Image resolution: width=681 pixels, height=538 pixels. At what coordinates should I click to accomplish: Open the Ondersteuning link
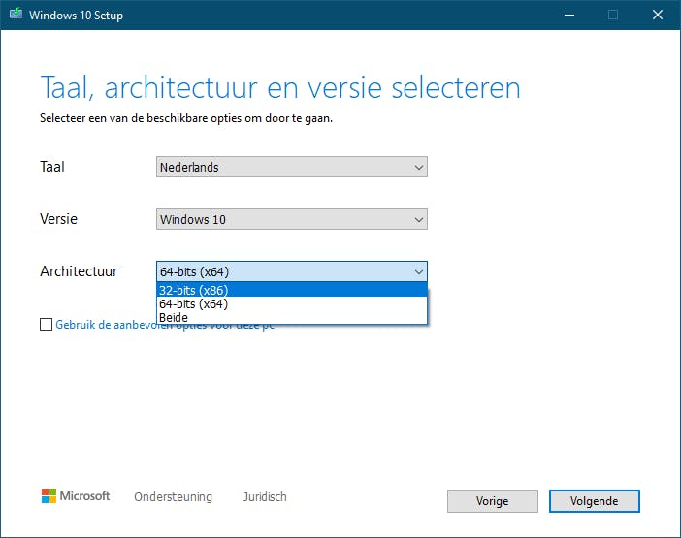(x=174, y=496)
